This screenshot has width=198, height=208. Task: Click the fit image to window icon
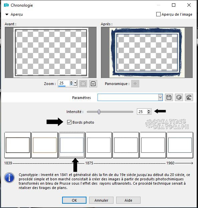[x=83, y=84]
